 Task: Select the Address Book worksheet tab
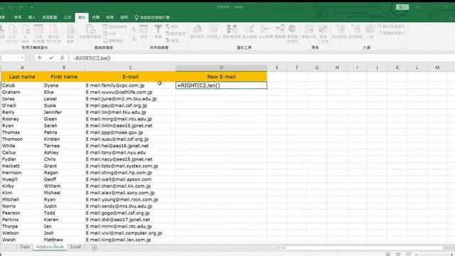click(x=50, y=247)
